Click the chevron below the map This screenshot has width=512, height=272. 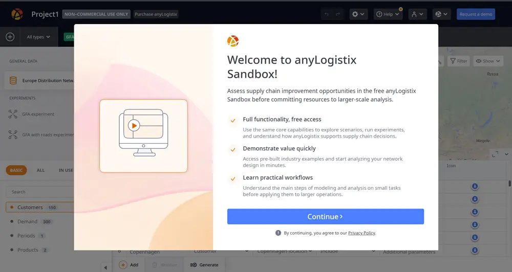point(506,154)
